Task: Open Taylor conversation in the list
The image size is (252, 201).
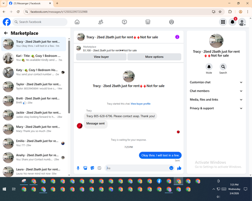Action: coord(34,87)
